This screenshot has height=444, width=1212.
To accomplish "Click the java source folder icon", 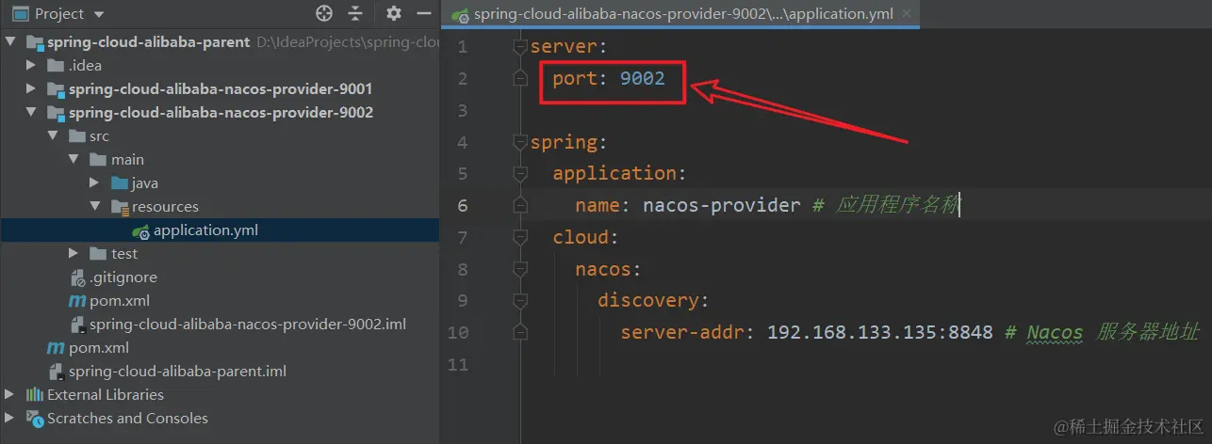I will pos(118,183).
